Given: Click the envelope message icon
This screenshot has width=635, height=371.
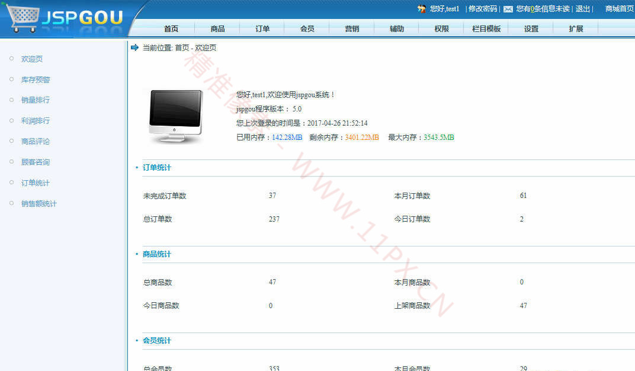Looking at the screenshot, I should (508, 9).
